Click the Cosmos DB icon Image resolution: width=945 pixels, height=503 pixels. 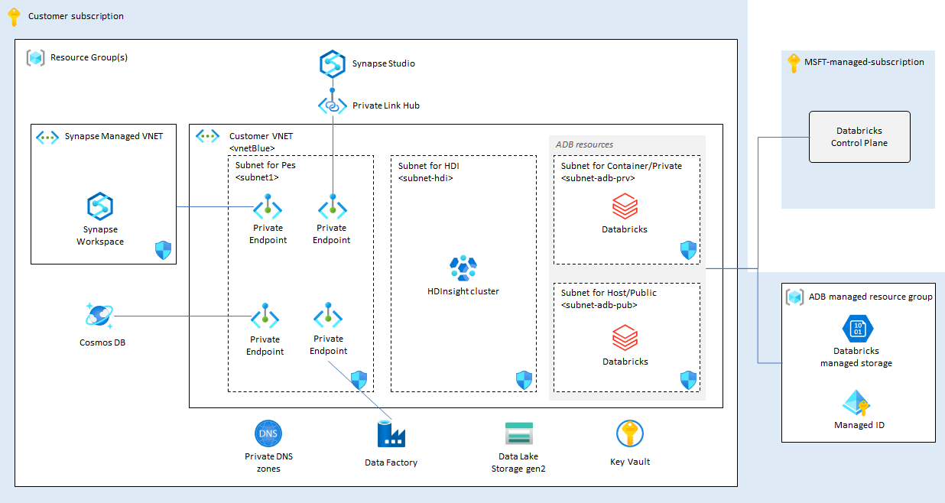pyautogui.click(x=100, y=315)
